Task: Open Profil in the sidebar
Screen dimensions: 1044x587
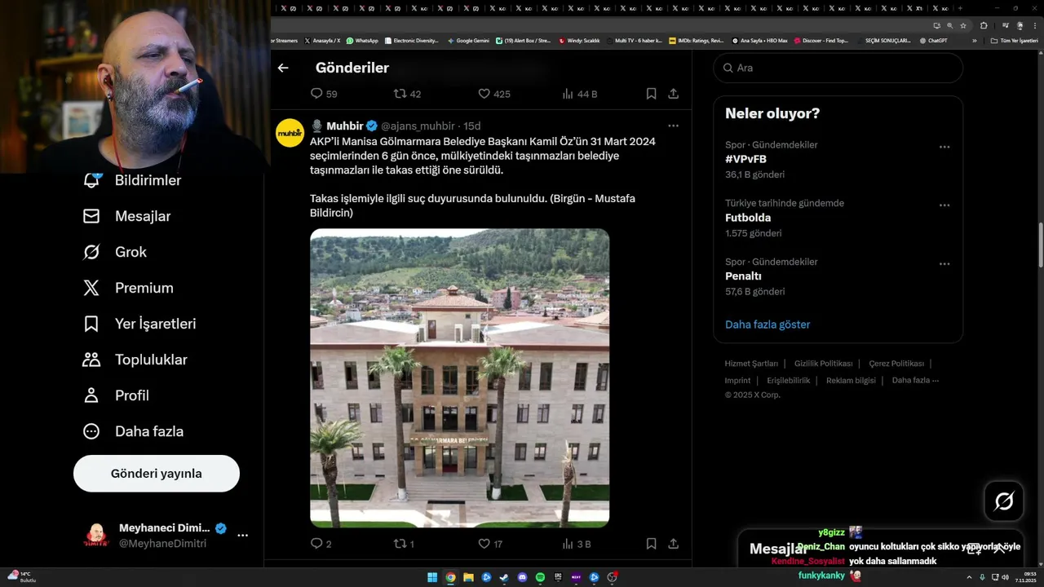Action: (116, 395)
